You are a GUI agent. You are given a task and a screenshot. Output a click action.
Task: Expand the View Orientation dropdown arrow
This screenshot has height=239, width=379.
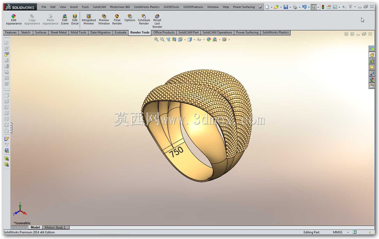point(185,40)
